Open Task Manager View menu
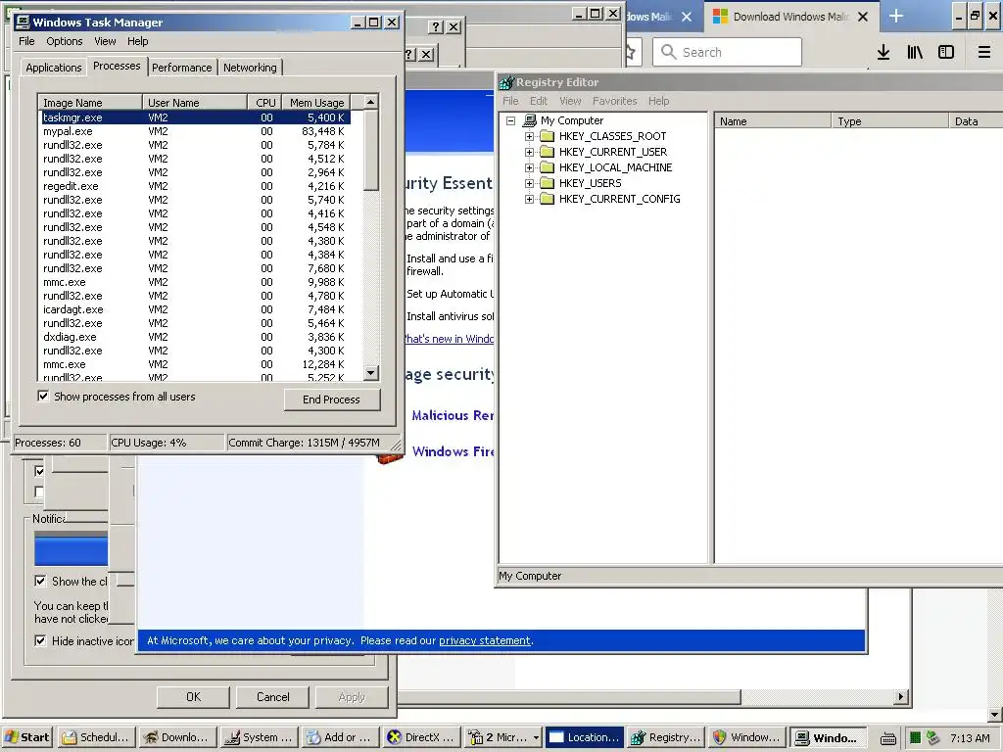1003x752 pixels. tap(105, 41)
